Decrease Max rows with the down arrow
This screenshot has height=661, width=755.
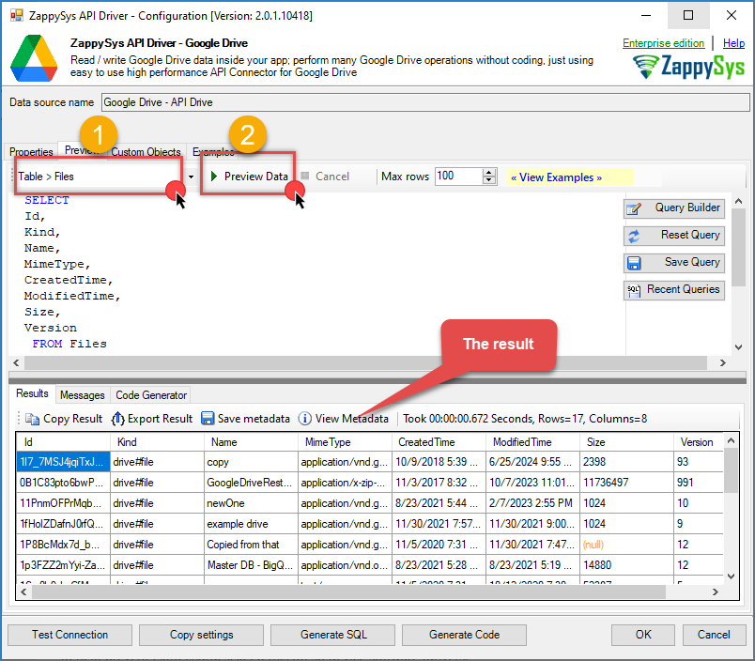(489, 180)
